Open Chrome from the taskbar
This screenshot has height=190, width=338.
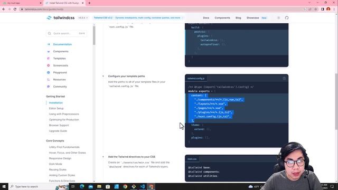pos(125,186)
